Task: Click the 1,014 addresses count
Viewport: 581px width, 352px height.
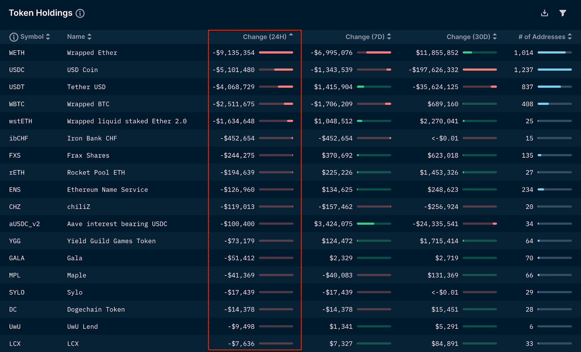Action: (524, 53)
